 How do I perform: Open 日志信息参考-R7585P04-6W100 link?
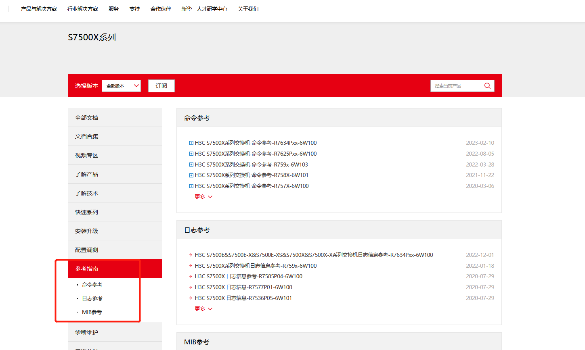tap(248, 276)
